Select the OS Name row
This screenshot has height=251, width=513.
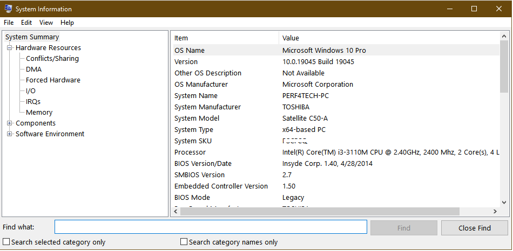(x=336, y=50)
